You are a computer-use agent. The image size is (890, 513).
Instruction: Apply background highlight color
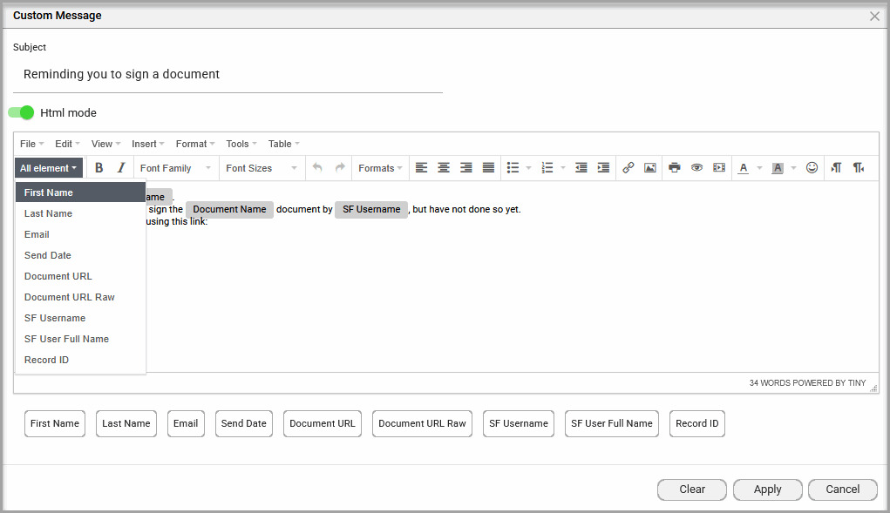click(778, 168)
